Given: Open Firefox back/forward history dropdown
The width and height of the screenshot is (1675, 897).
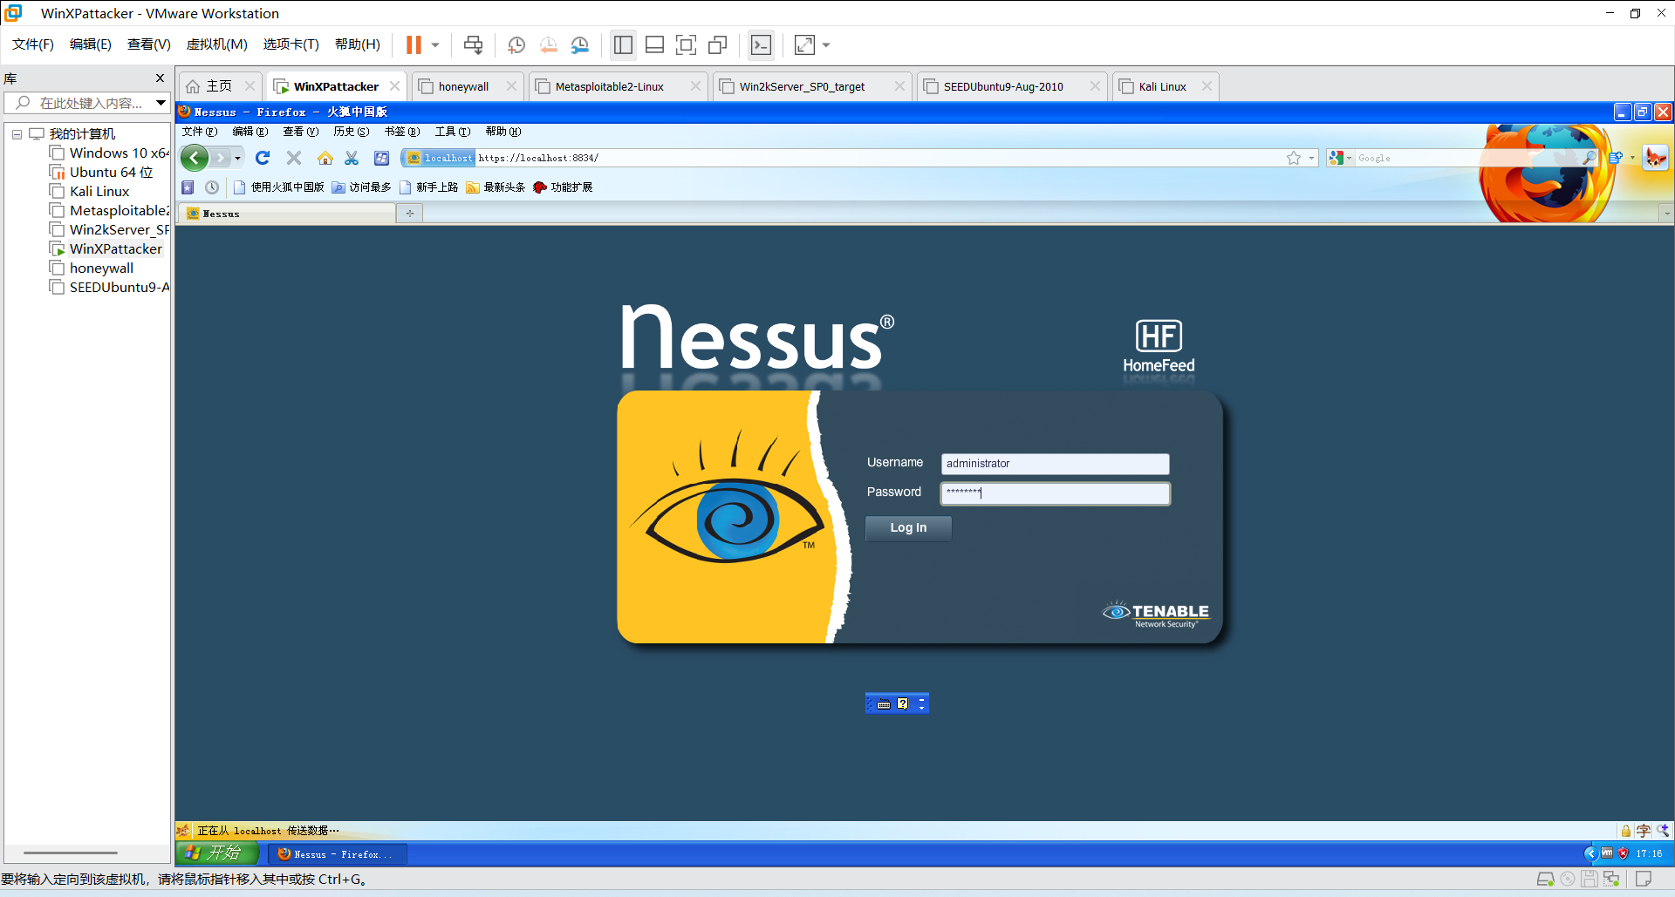Looking at the screenshot, I should point(237,158).
